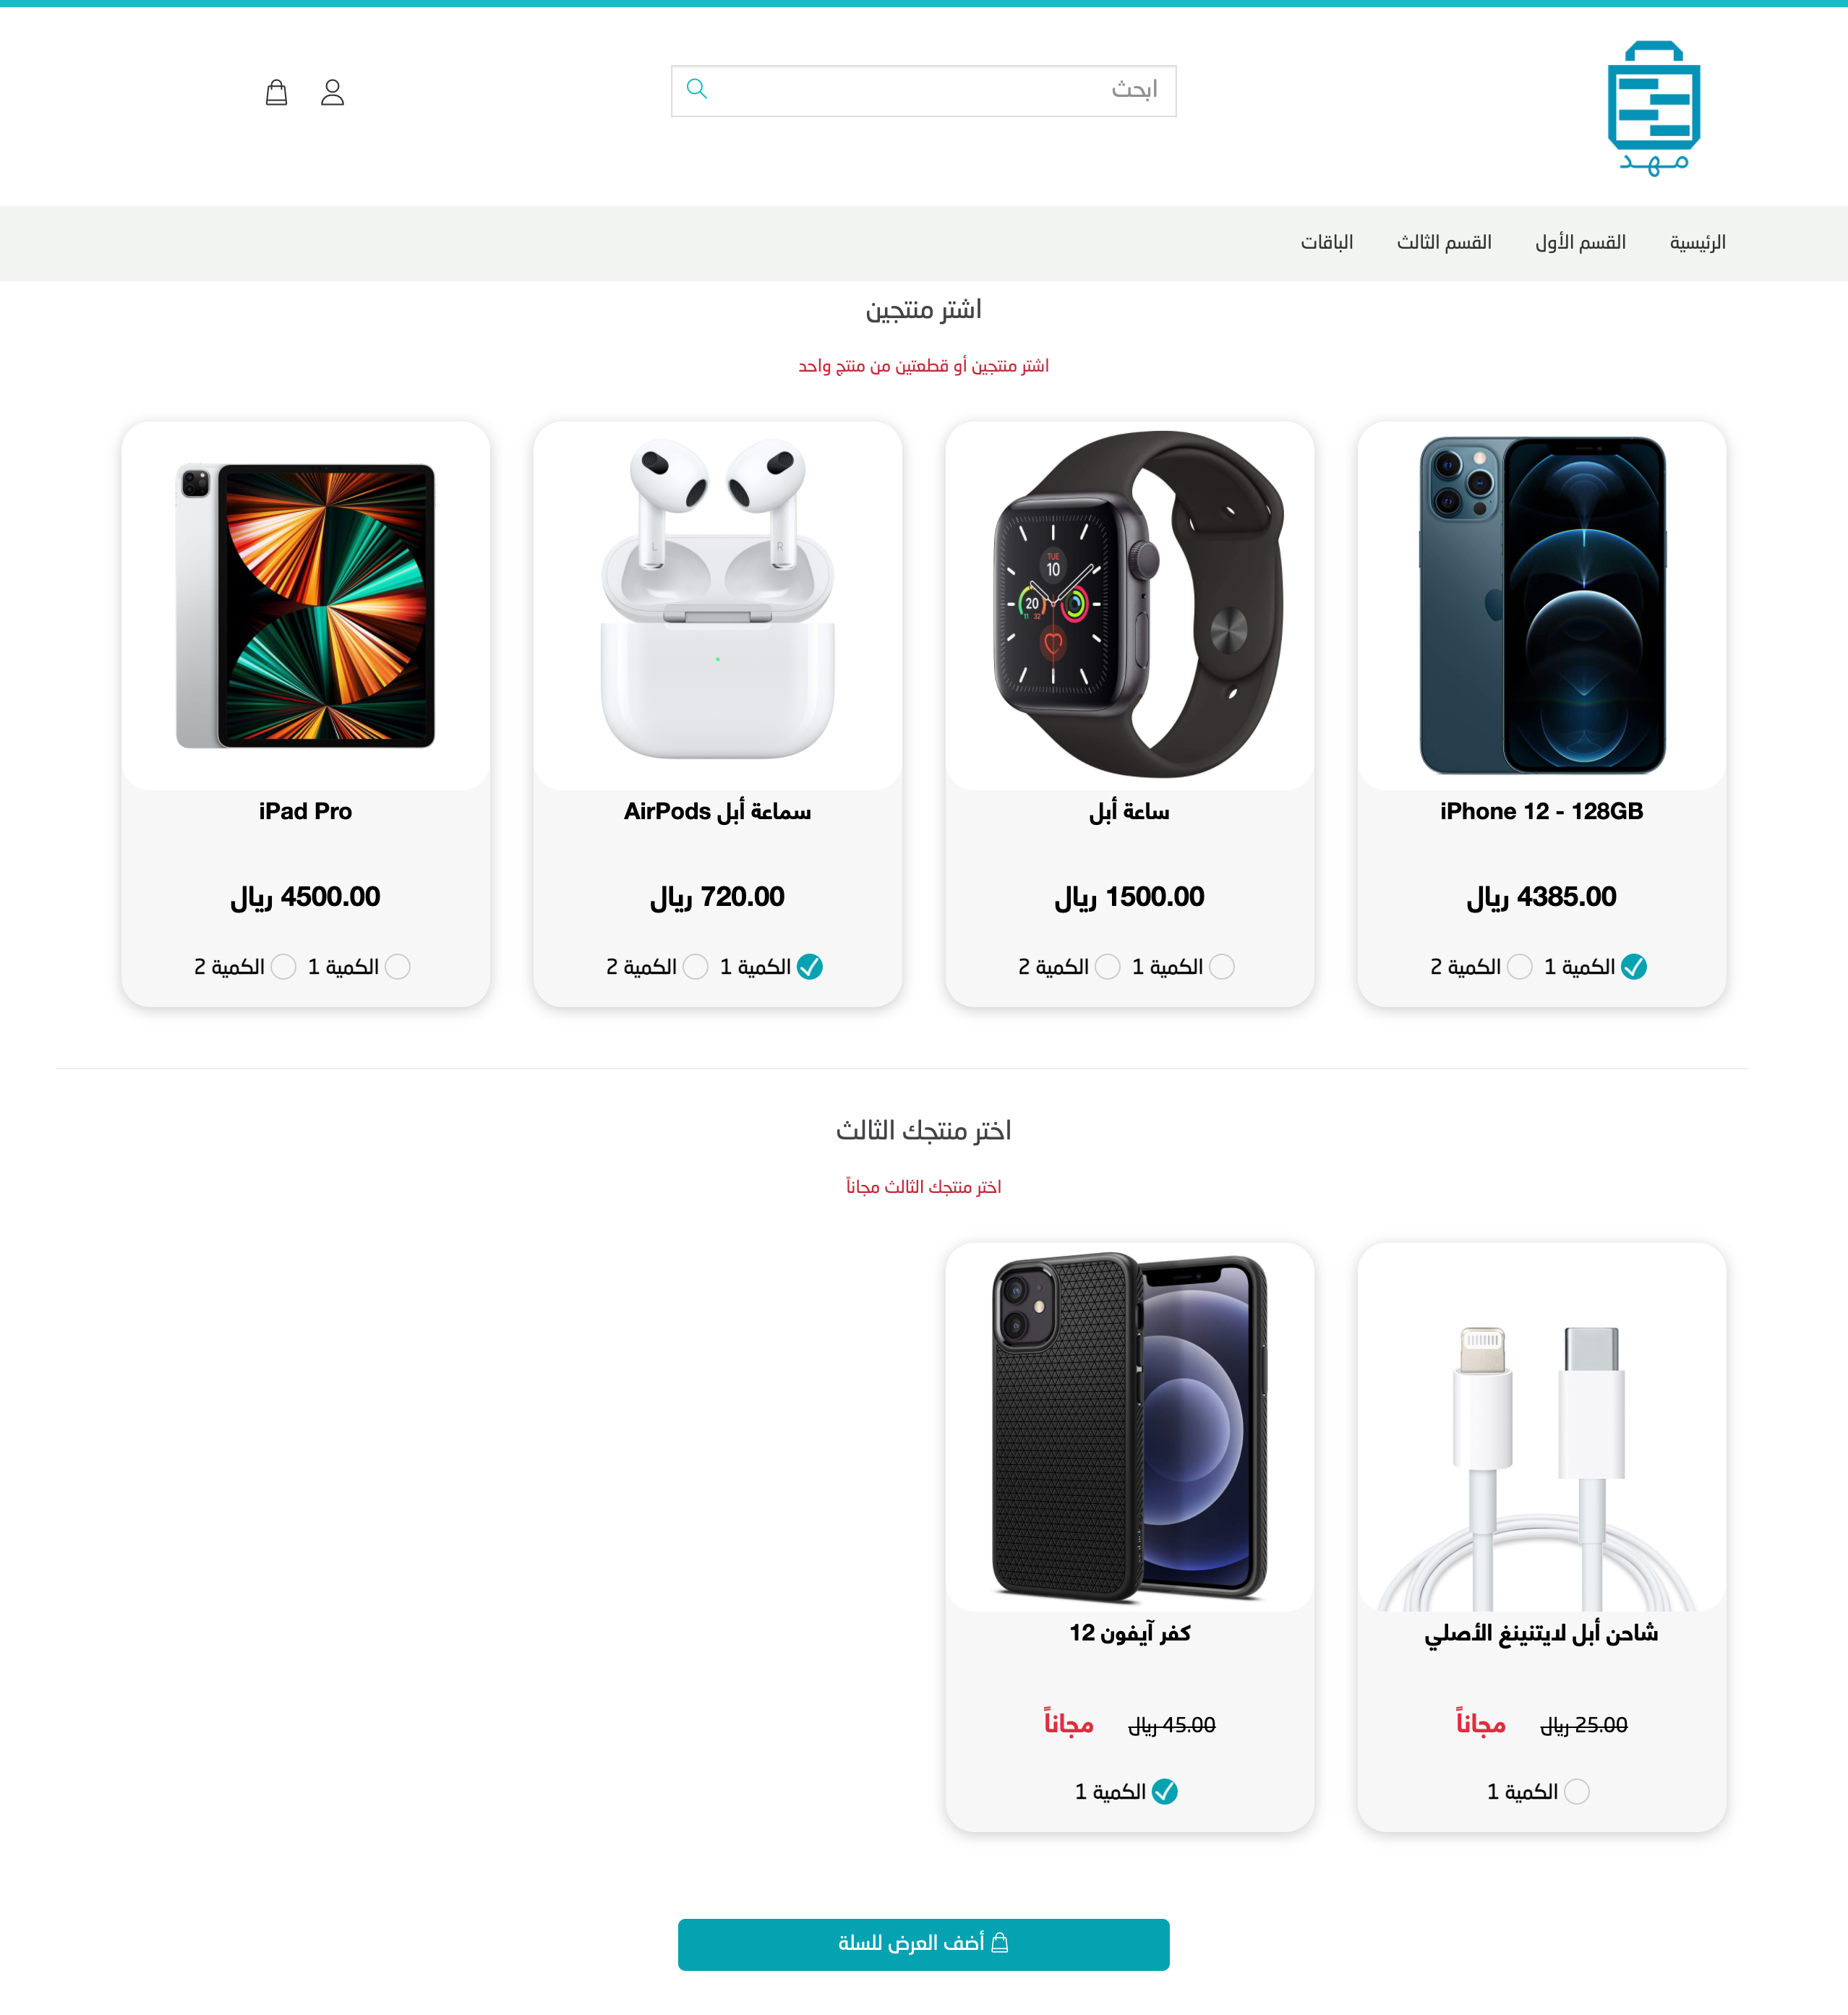This screenshot has height=2015, width=1848.
Task: Open the shopping bag cart icon
Action: tap(277, 92)
